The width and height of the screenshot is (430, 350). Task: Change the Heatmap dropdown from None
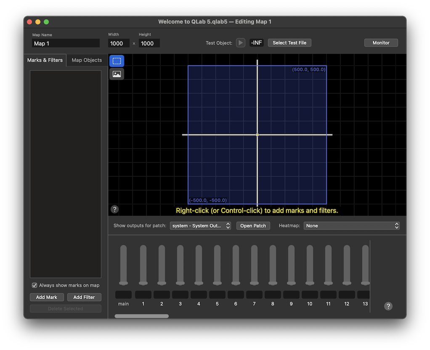[352, 225]
